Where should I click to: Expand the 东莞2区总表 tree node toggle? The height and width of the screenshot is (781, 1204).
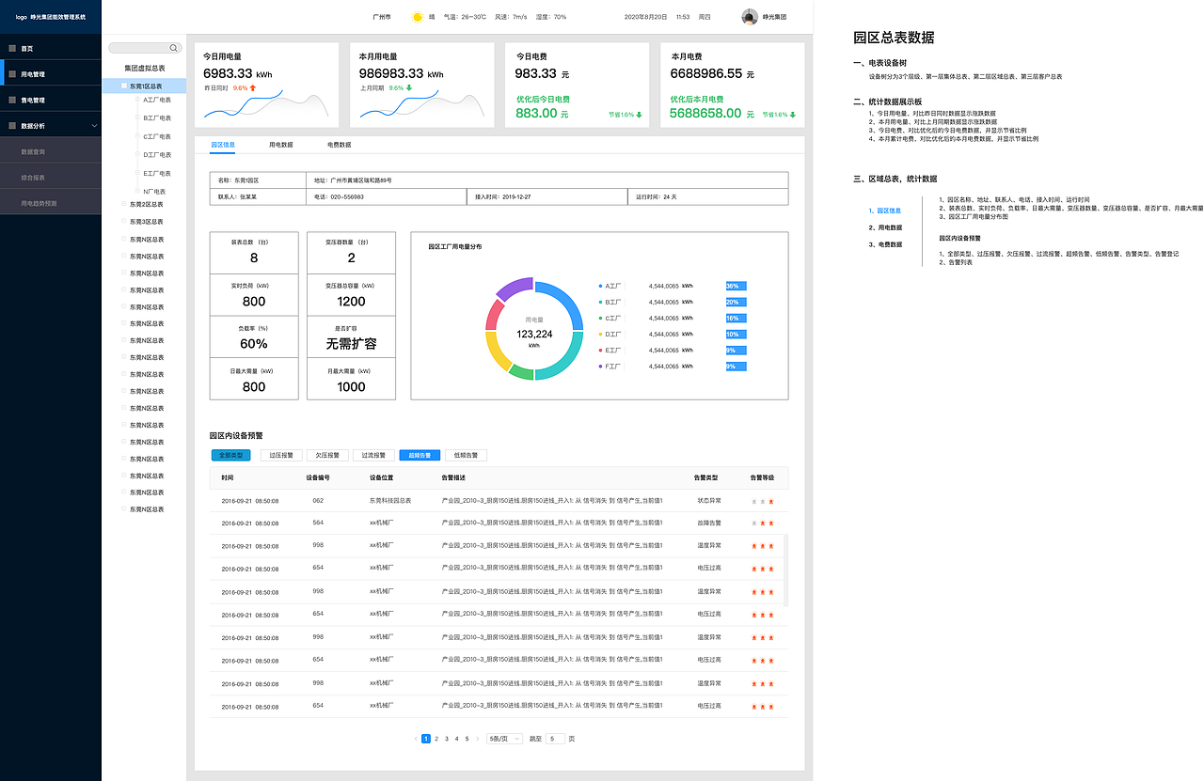124,204
